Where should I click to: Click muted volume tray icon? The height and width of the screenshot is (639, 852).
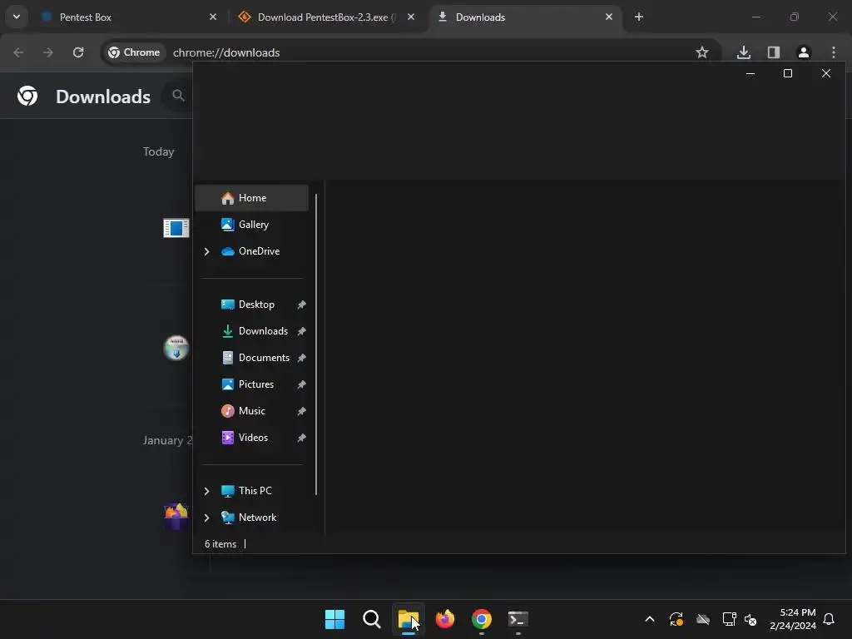750,619
